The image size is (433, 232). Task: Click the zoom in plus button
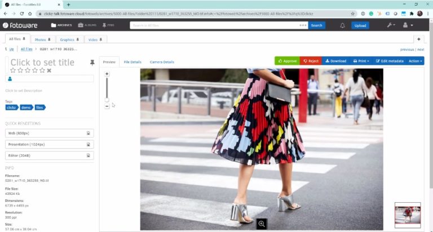[x=107, y=74]
